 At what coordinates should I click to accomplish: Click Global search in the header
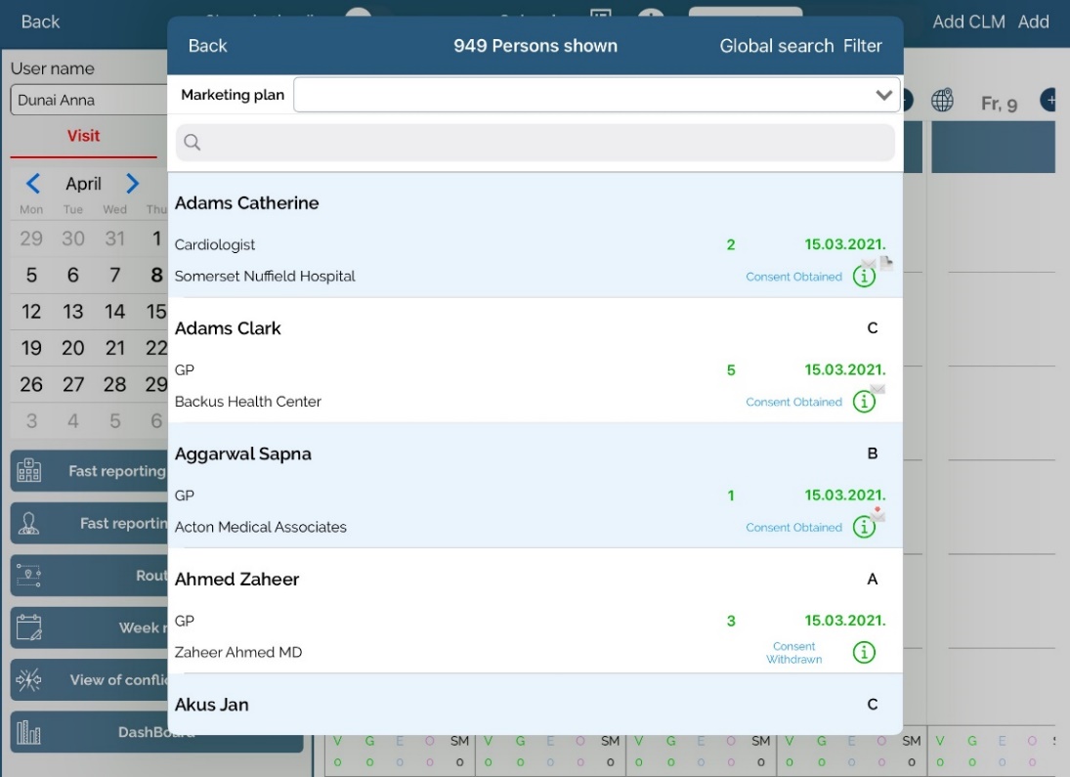pyautogui.click(x=776, y=46)
